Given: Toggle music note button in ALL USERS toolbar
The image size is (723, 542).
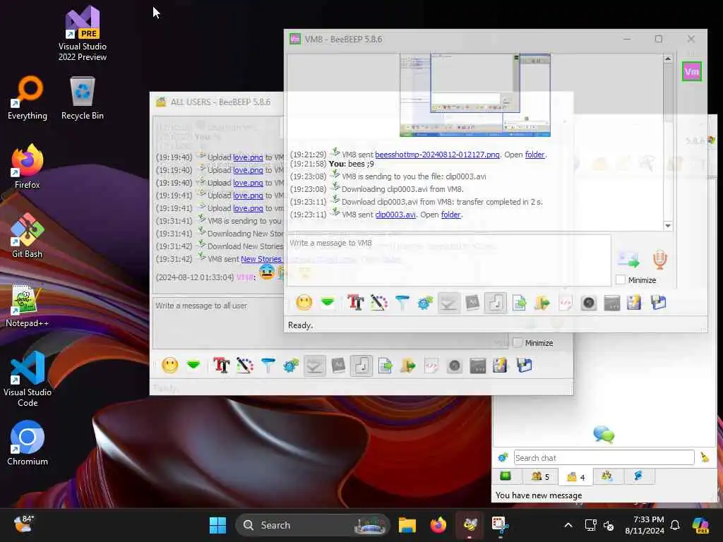Looking at the screenshot, I should (361, 366).
